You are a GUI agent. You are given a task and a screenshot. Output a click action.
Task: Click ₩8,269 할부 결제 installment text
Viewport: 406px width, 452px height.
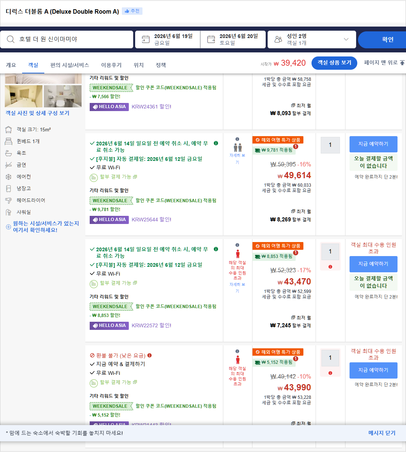click(290, 220)
